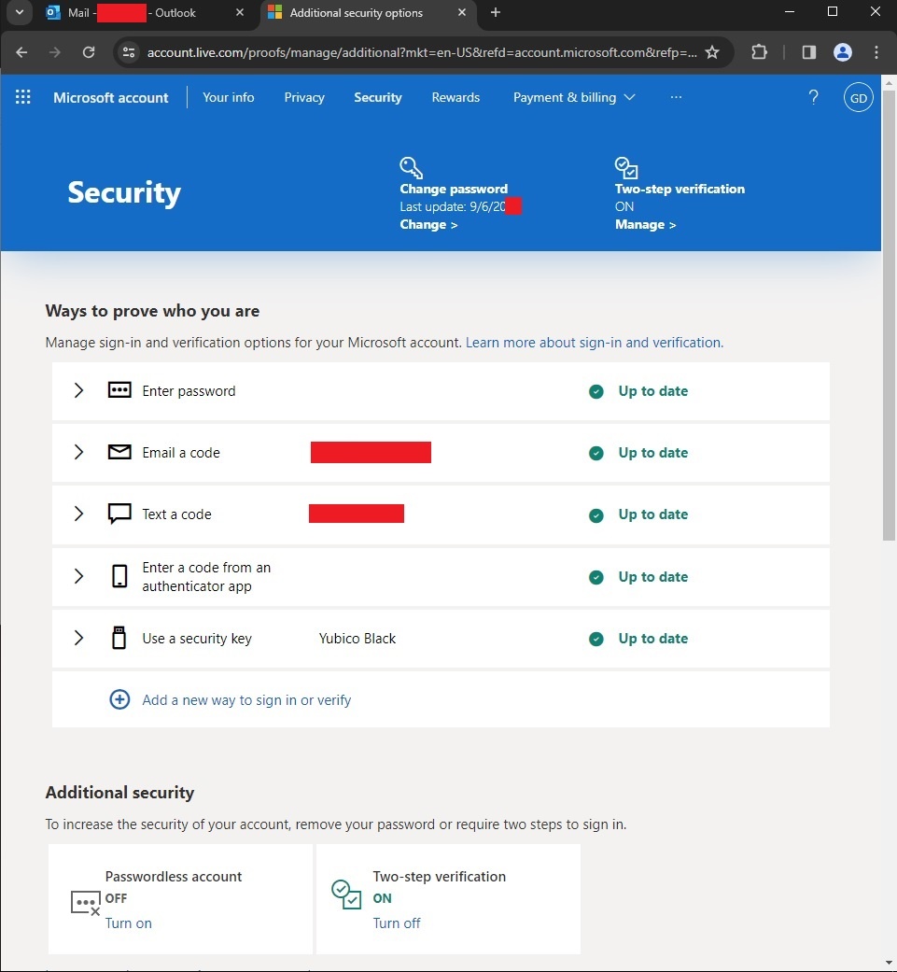The image size is (897, 972).
Task: Open the tab search dropdown arrow
Action: click(x=20, y=12)
